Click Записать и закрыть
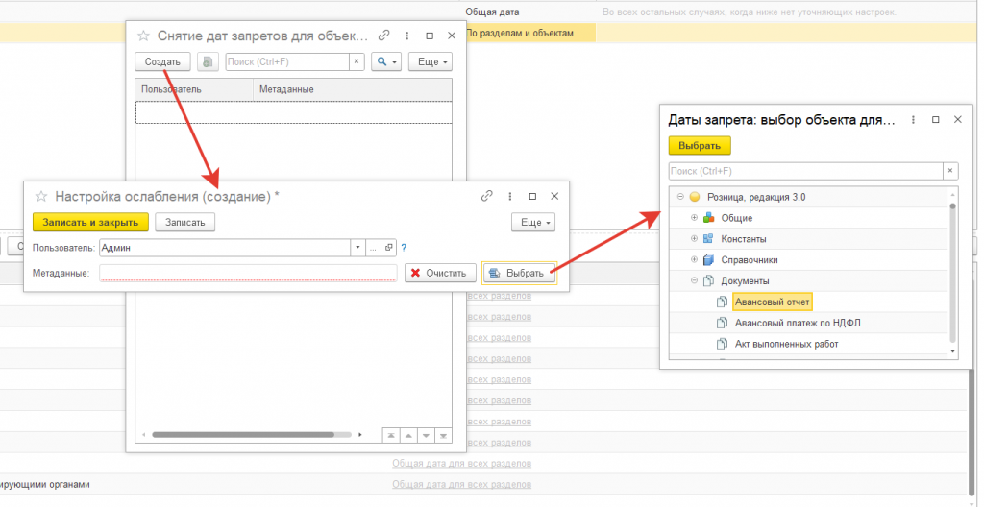The width and height of the screenshot is (984, 507). coord(90,222)
